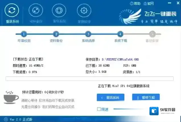Click the download progress bar
181x122 pixels.
coord(90,79)
